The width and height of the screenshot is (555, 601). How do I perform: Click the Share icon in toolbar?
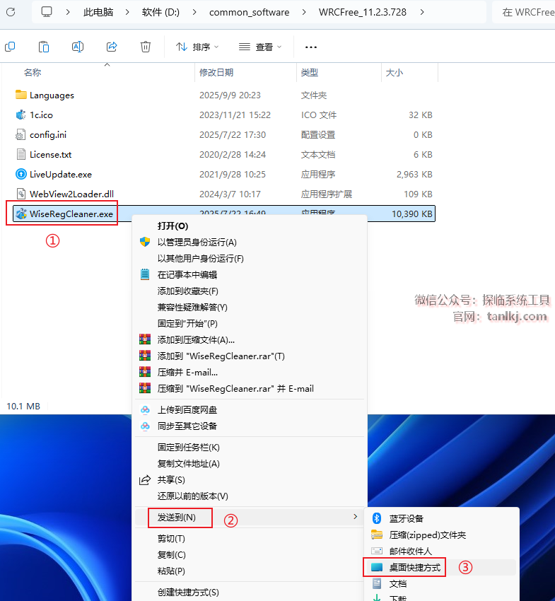pos(112,47)
